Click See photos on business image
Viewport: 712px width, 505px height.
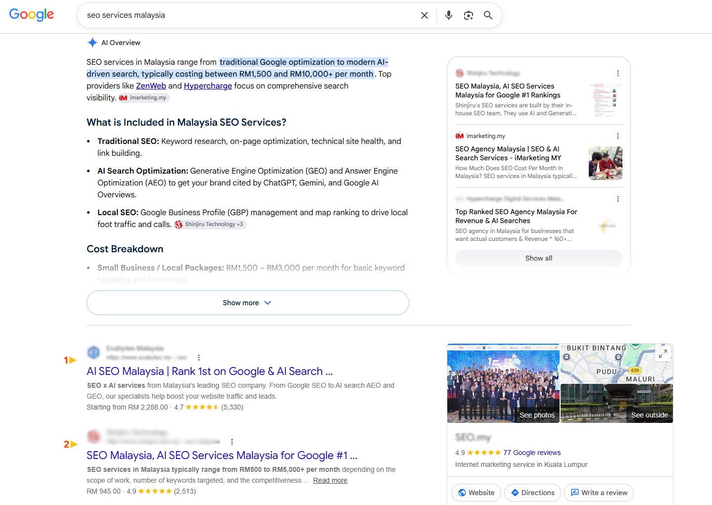point(503,383)
